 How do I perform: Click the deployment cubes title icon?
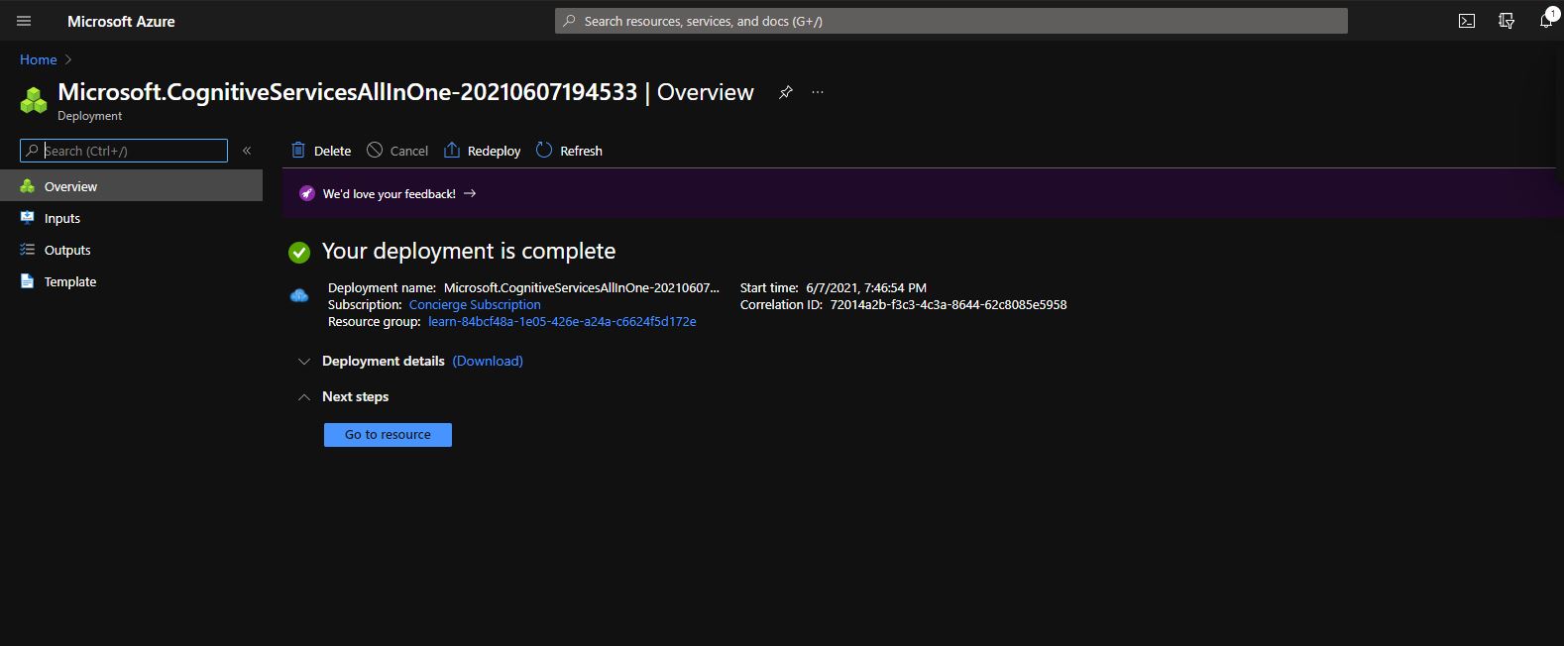[x=34, y=100]
